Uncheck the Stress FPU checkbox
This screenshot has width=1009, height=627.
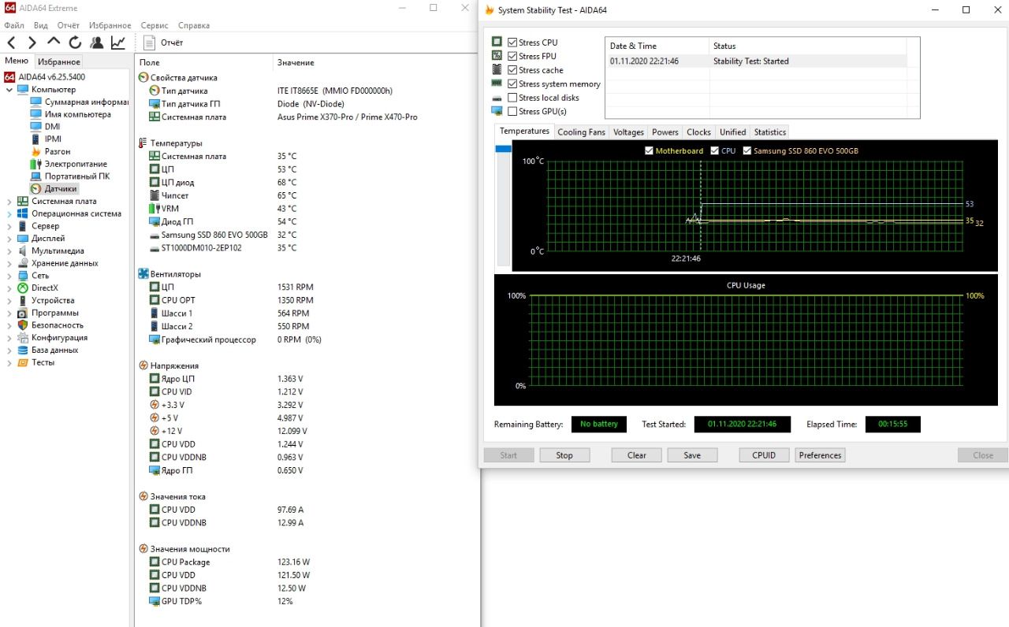[x=512, y=56]
